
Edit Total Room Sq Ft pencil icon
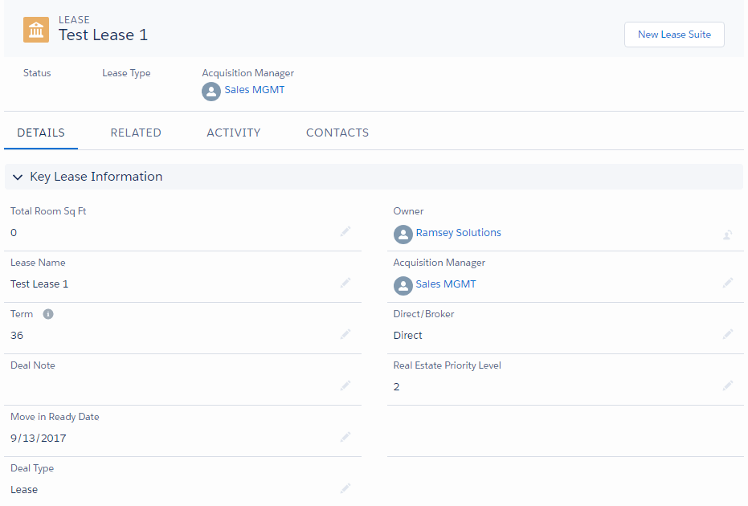click(345, 232)
